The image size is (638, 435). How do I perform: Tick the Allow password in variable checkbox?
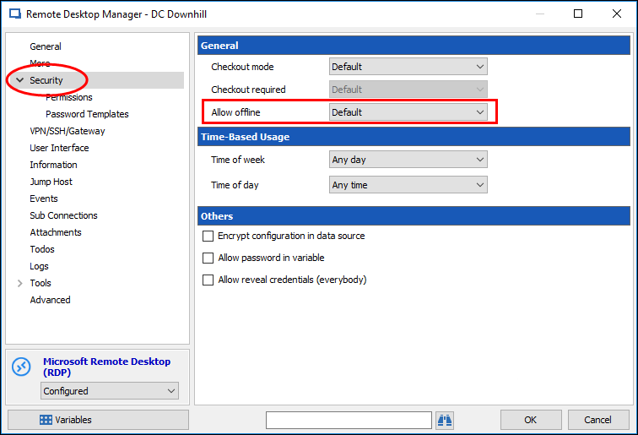tap(208, 258)
